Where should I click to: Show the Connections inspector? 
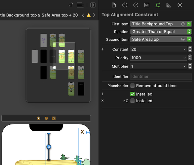180,5
